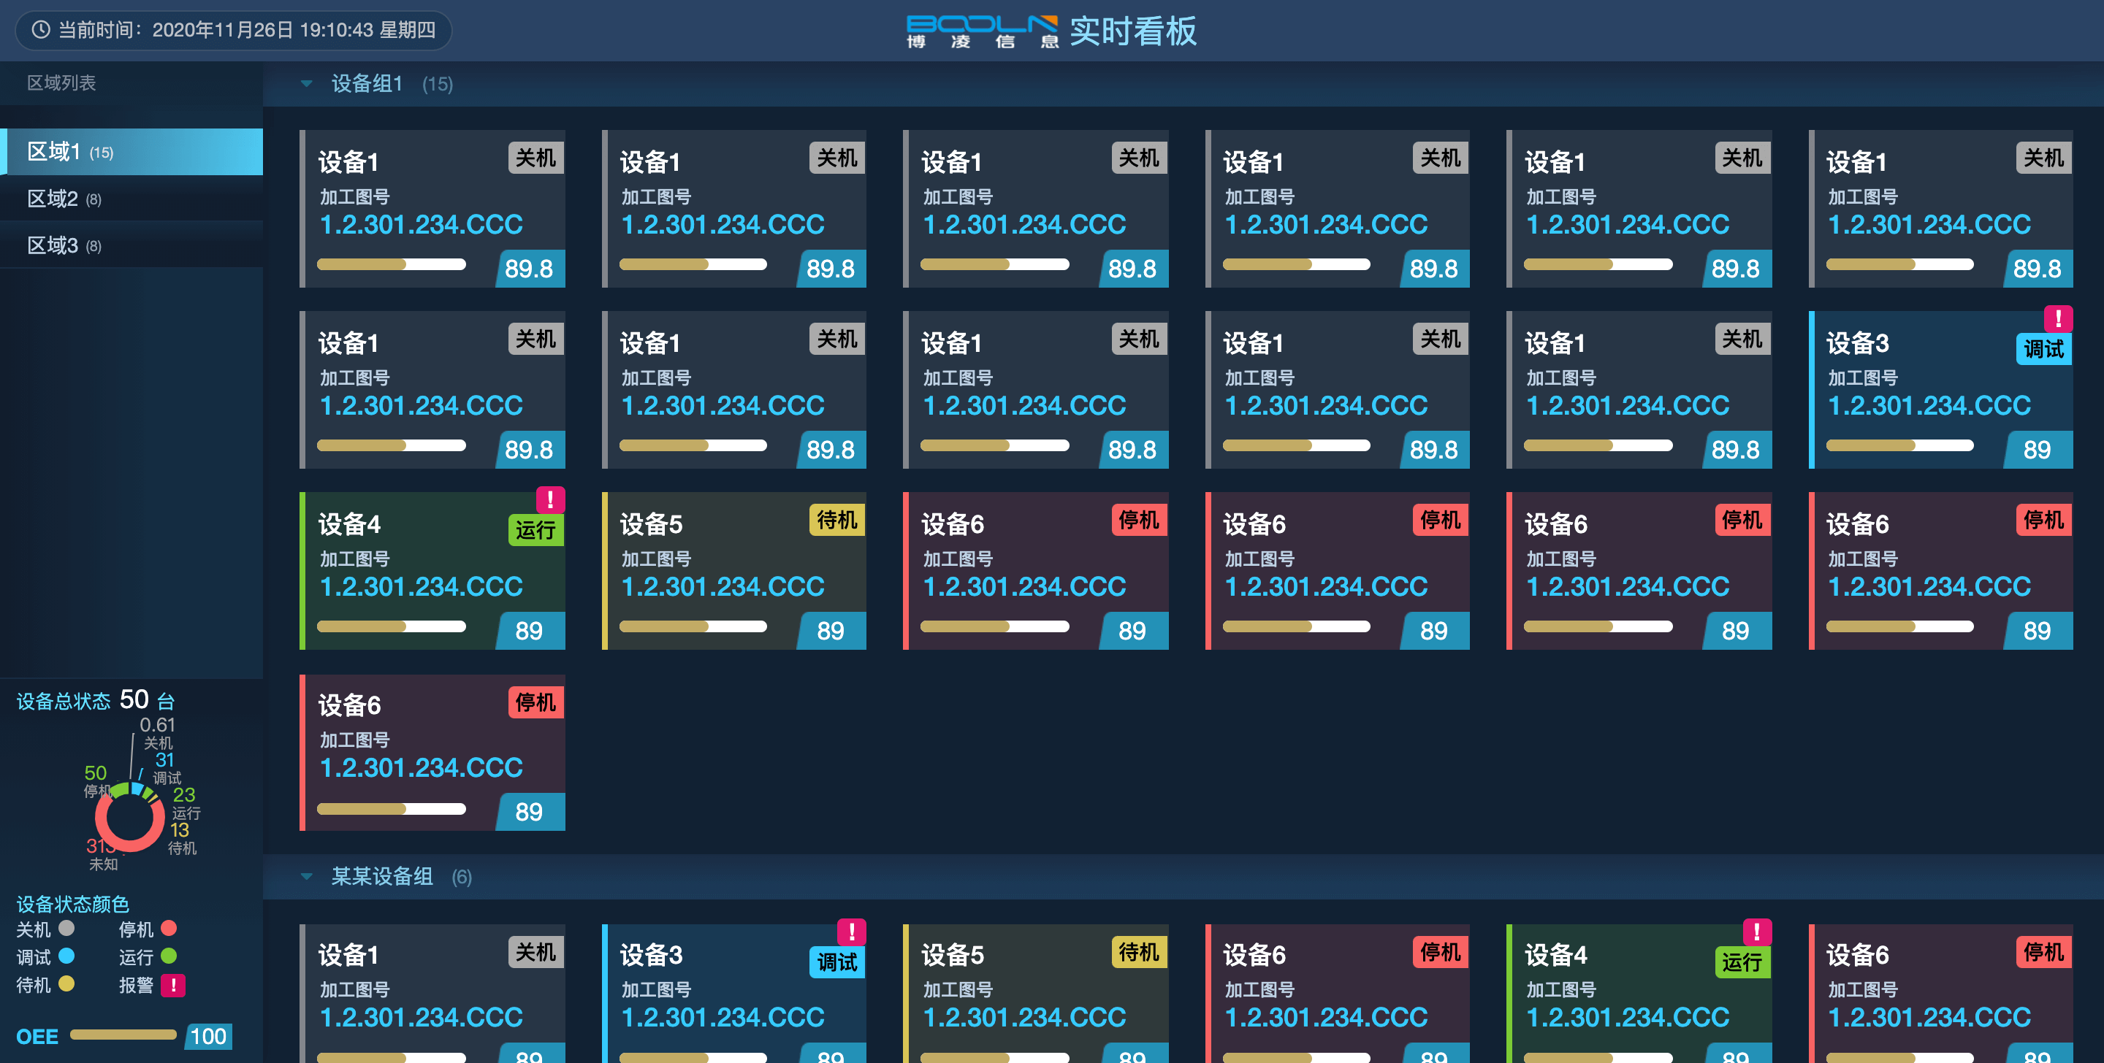Open the last 设备6 card in 设备组1
The image size is (2104, 1063).
(432, 752)
